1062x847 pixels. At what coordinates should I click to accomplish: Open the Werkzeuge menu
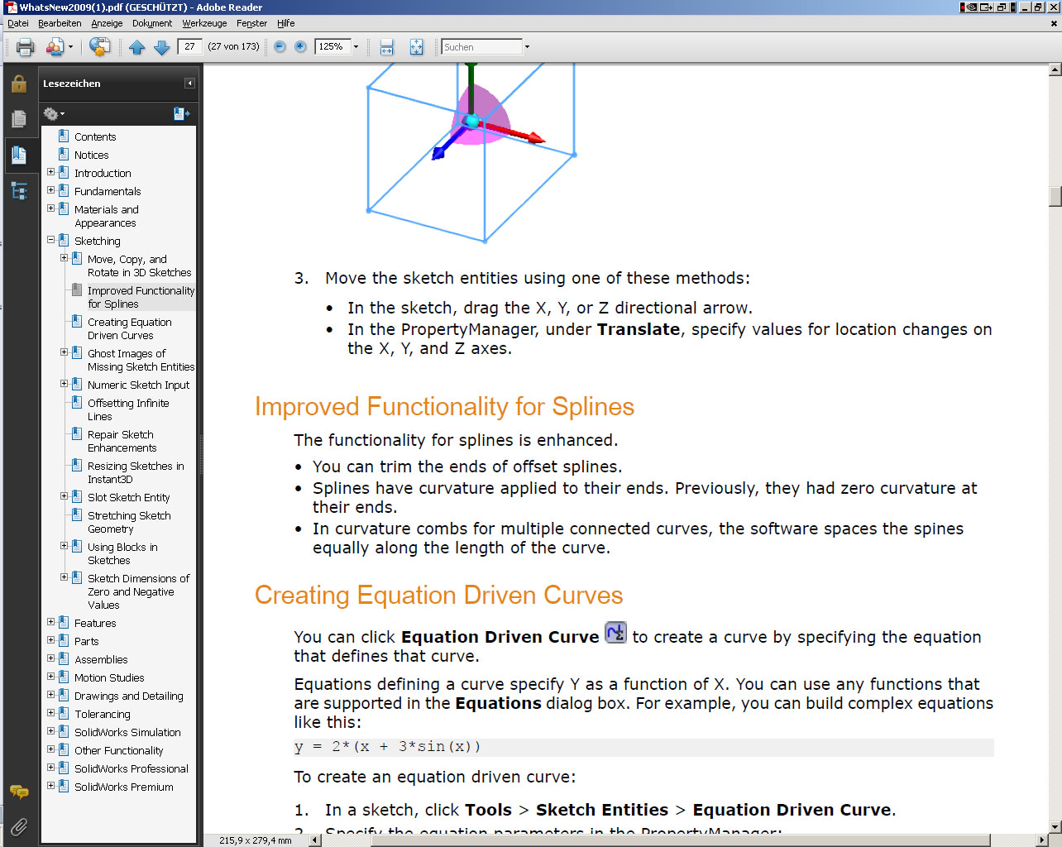click(204, 23)
